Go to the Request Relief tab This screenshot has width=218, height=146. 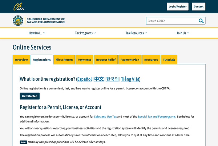pos(105,60)
